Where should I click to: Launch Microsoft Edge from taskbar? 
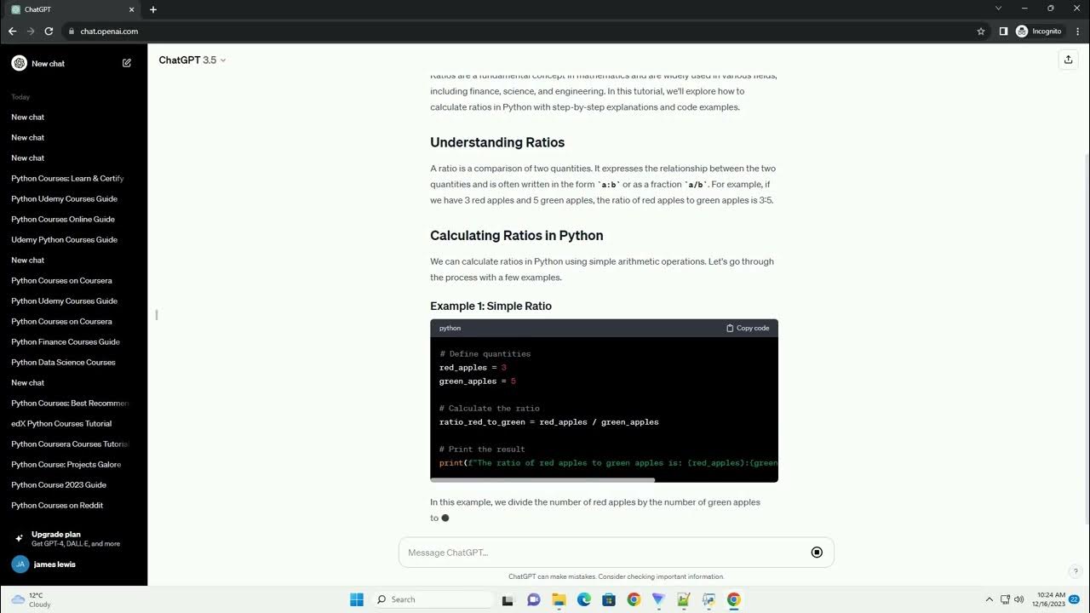click(583, 599)
